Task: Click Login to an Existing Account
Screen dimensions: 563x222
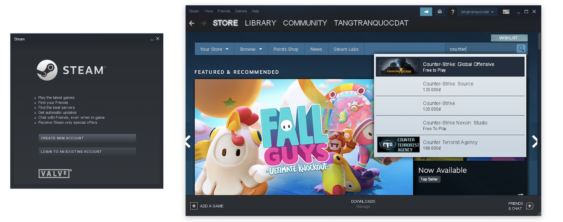Action: (x=87, y=152)
